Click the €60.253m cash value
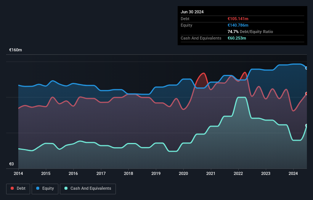 click(x=237, y=38)
